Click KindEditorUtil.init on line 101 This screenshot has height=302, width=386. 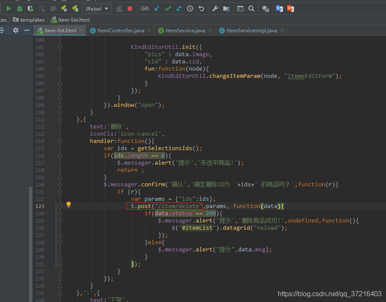163,47
